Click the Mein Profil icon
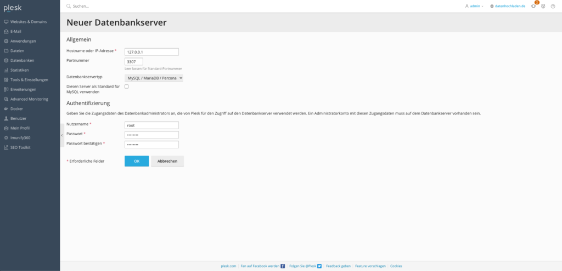 6,128
